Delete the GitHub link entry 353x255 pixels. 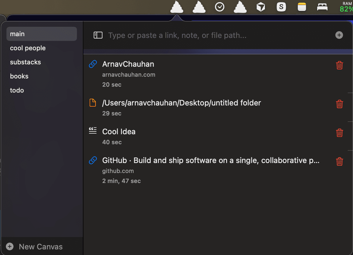click(x=339, y=161)
